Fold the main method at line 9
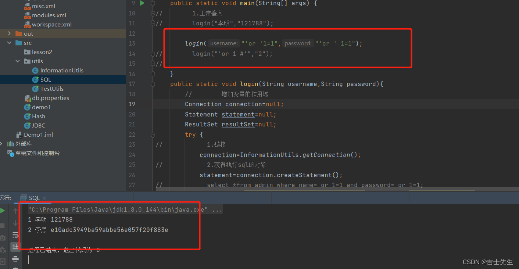The height and width of the screenshot is (269, 519). tap(153, 3)
